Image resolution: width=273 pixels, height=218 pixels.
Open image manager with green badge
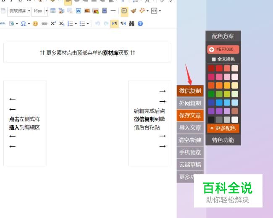tap(96, 11)
